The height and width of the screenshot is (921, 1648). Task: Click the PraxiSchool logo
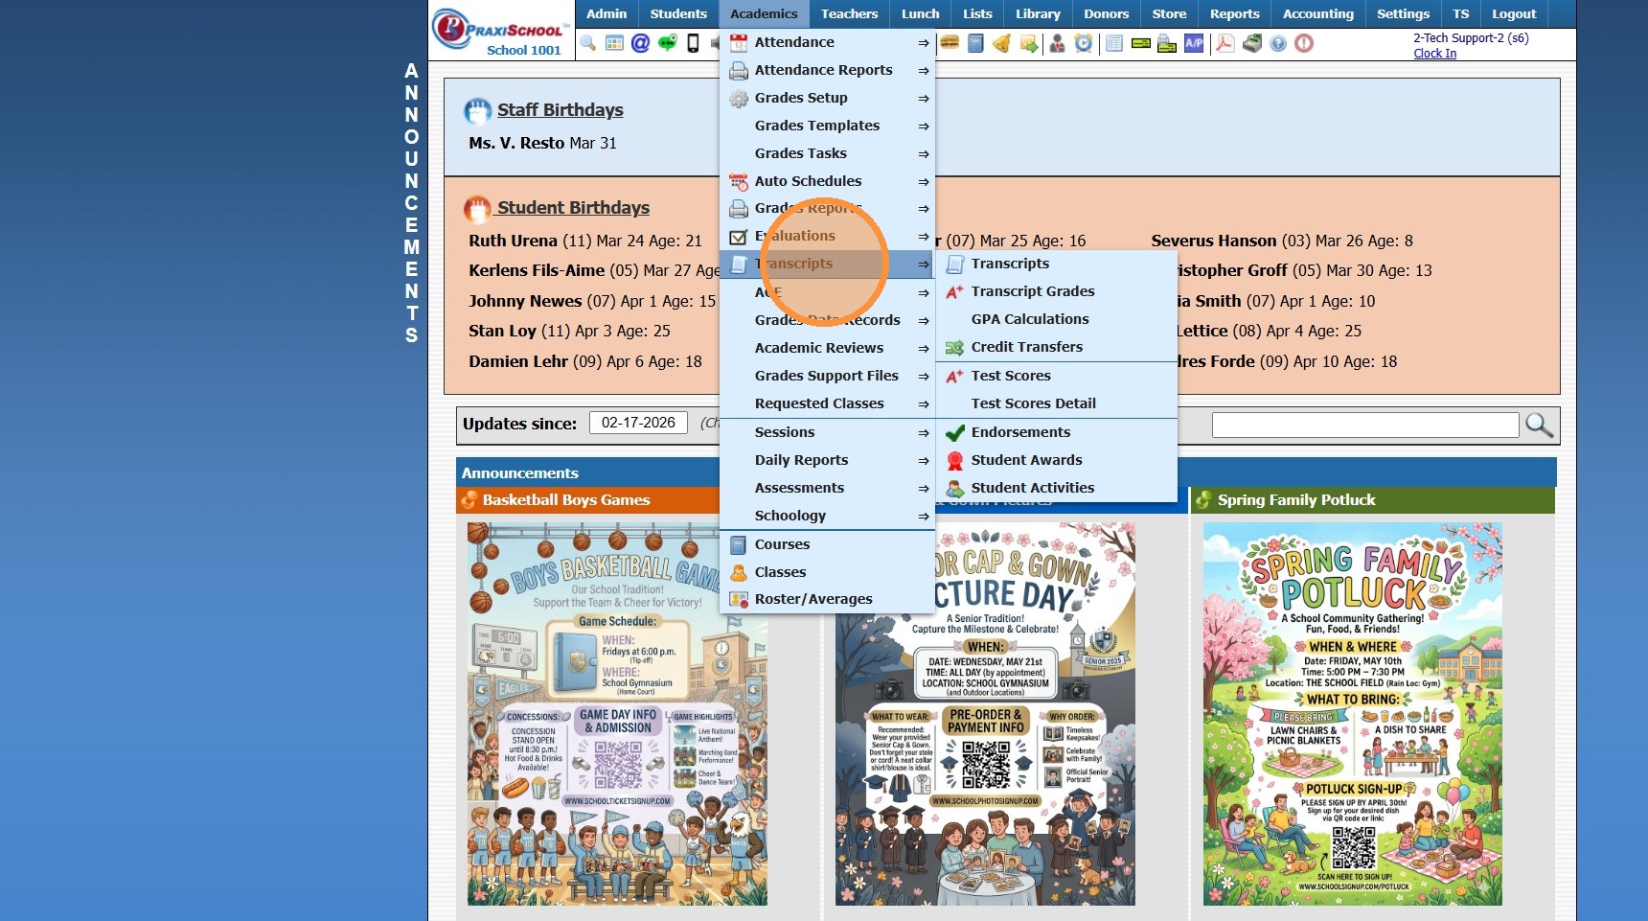(x=500, y=32)
